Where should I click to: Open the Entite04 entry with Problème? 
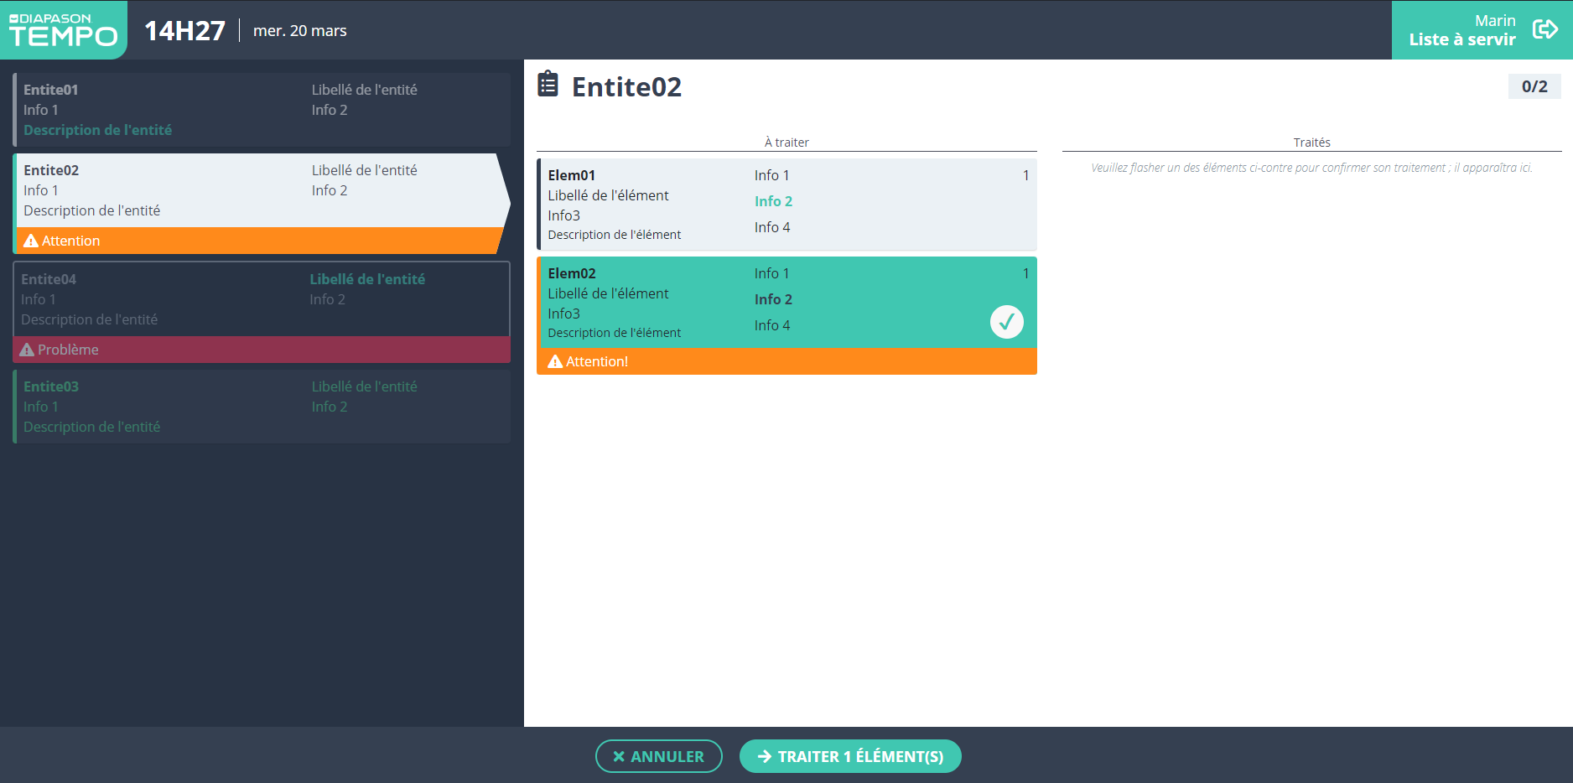tap(262, 300)
